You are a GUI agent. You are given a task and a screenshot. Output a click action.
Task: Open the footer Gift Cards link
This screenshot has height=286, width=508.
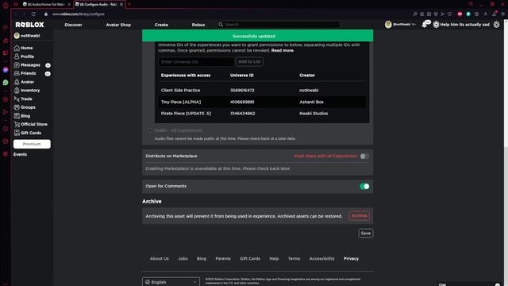pos(250,259)
